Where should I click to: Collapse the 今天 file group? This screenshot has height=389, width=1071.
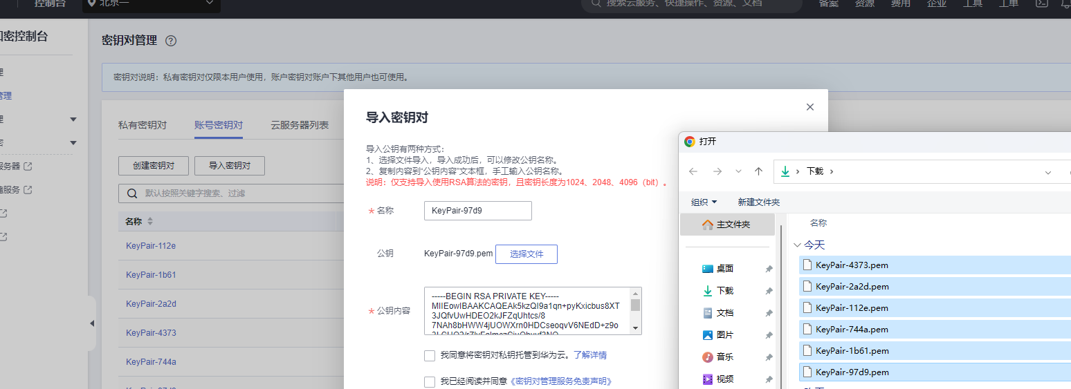point(798,245)
